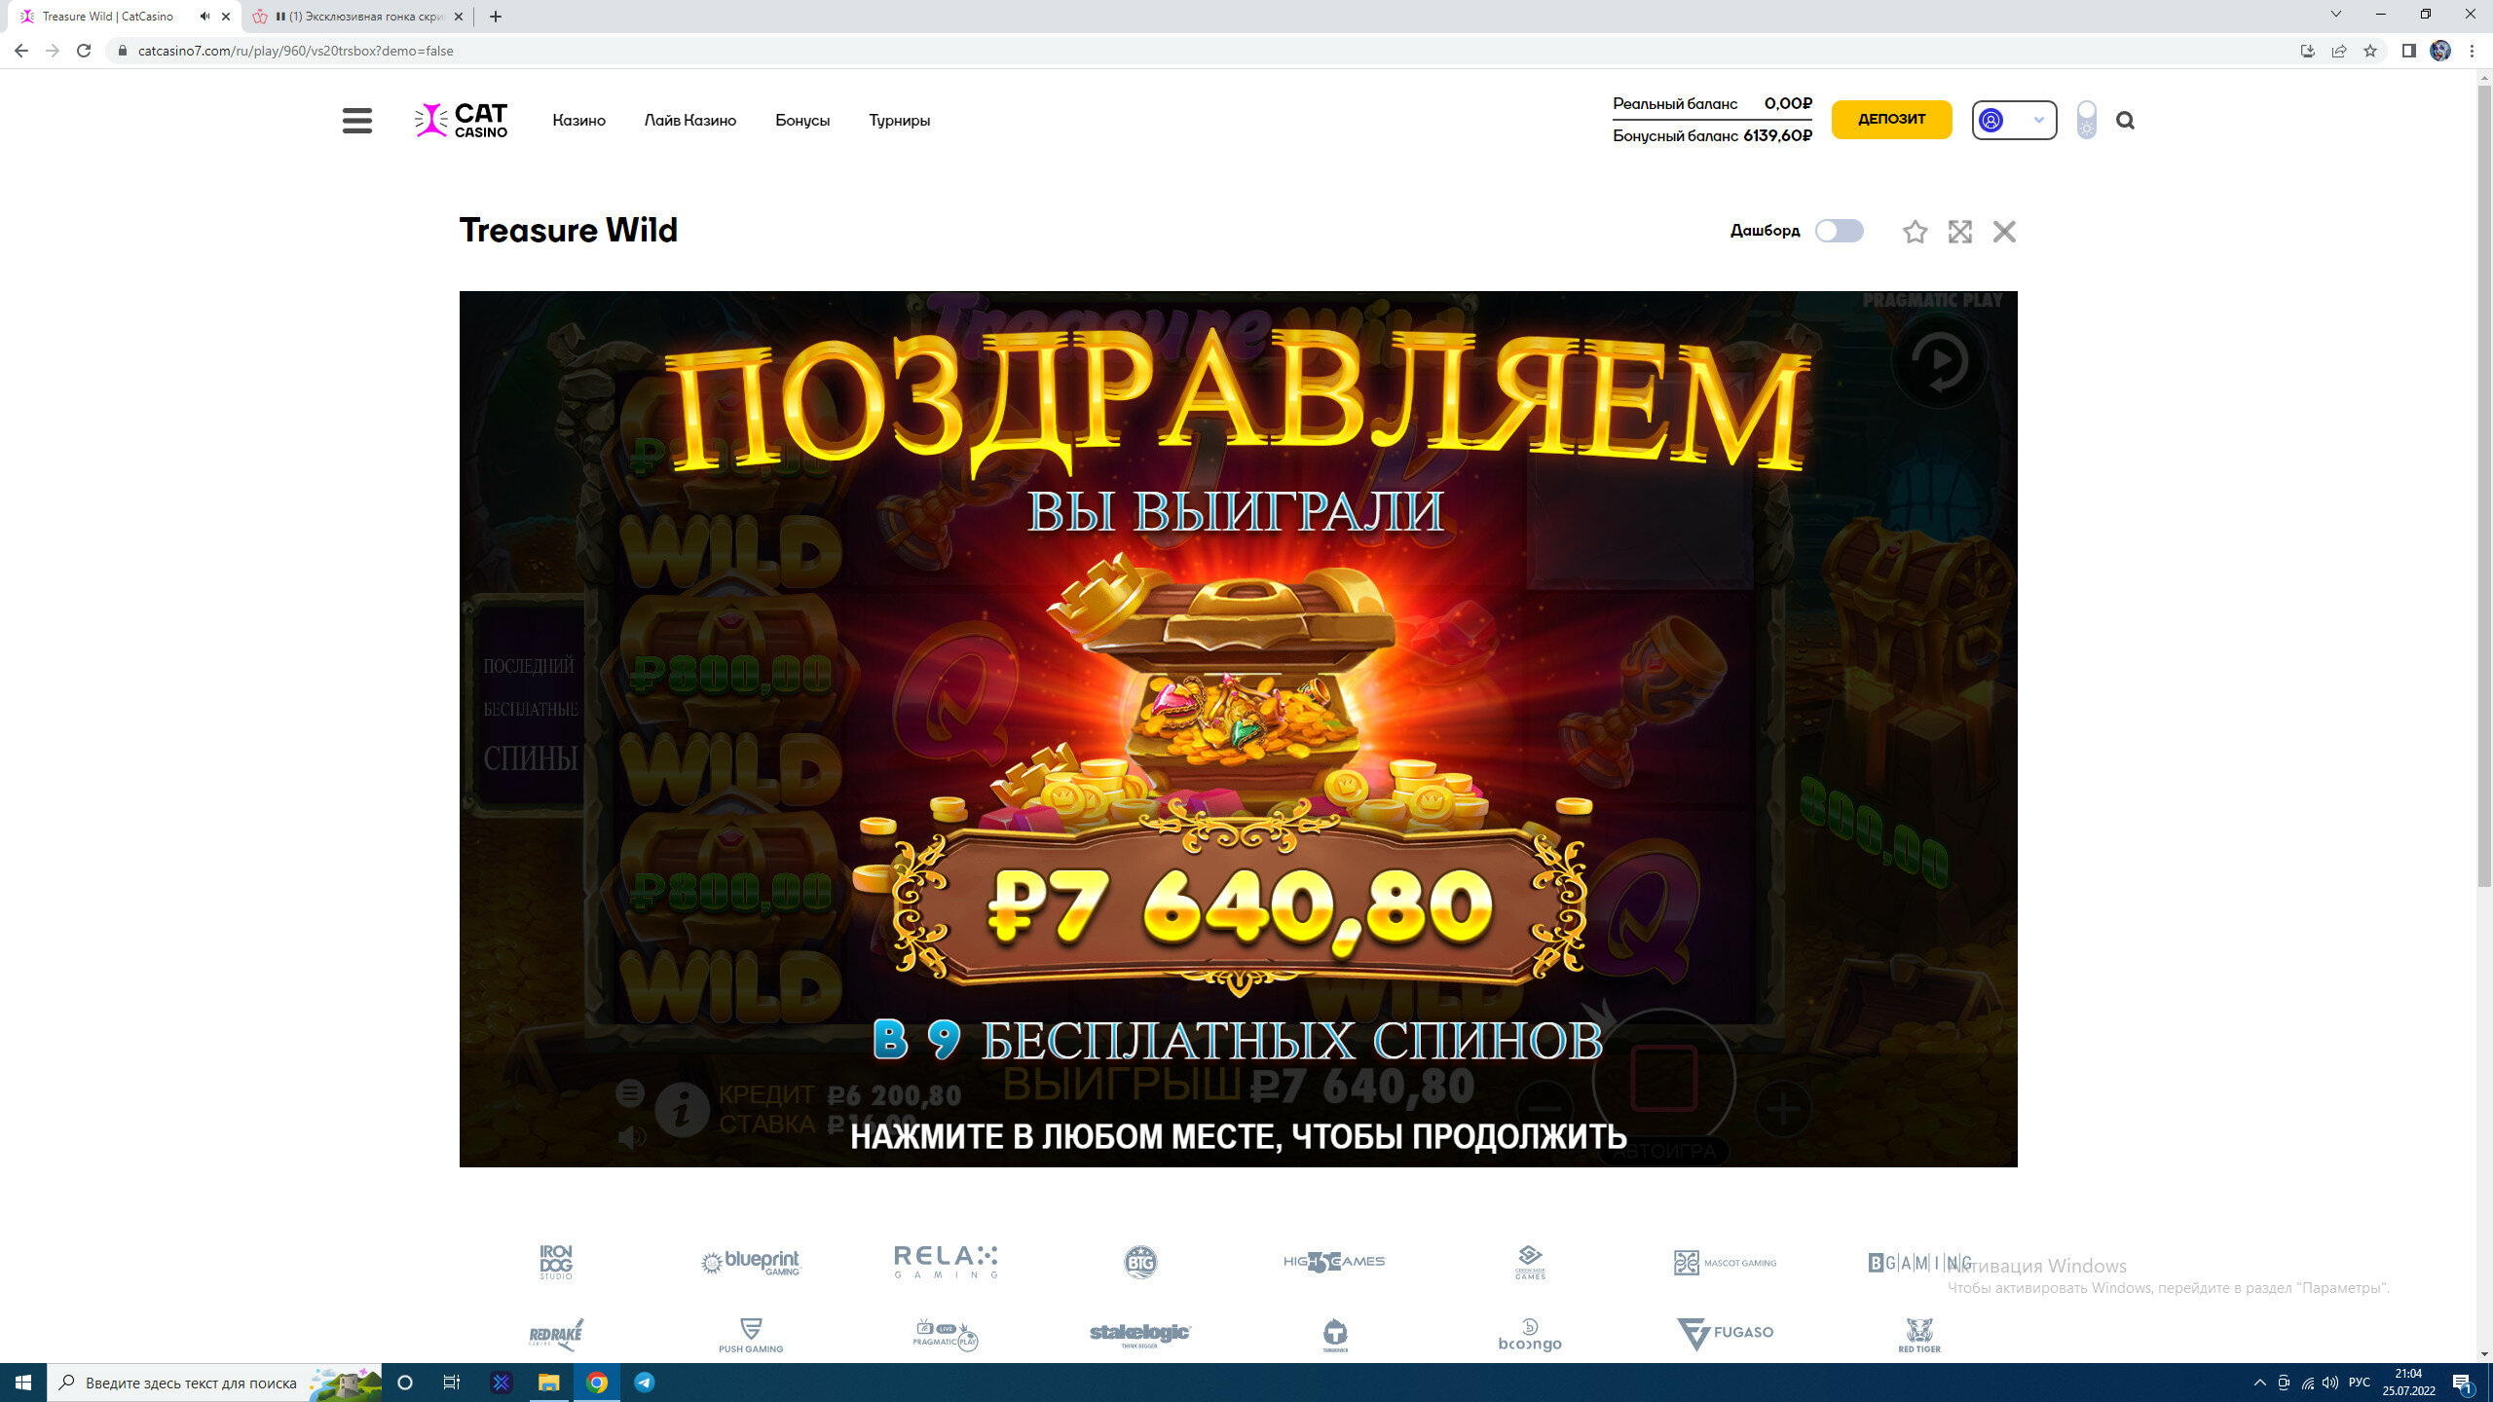The height and width of the screenshot is (1402, 2493).
Task: Switch the light/dark theme toggle
Action: (x=2086, y=120)
